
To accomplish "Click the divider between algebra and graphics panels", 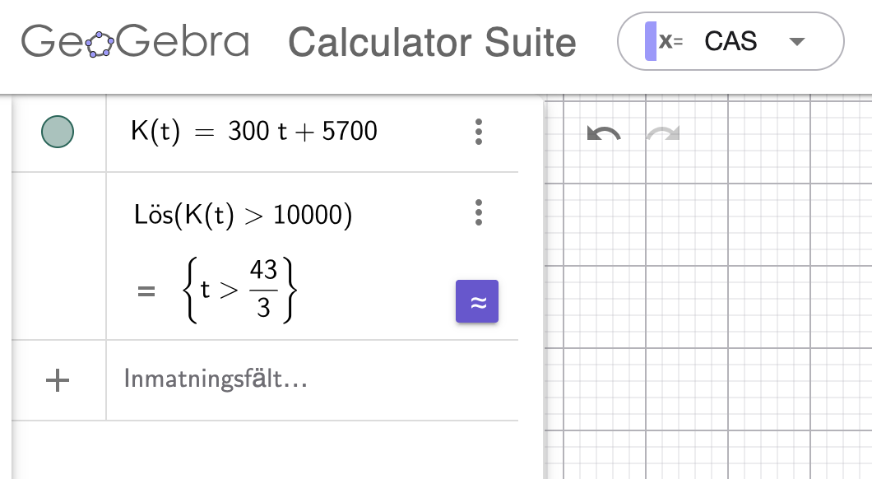I will coord(544,288).
